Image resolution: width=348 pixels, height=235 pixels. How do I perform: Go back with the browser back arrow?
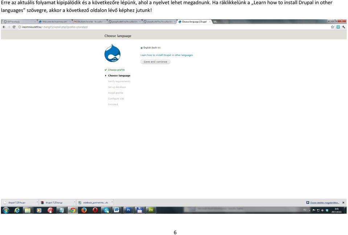[x=4, y=27]
